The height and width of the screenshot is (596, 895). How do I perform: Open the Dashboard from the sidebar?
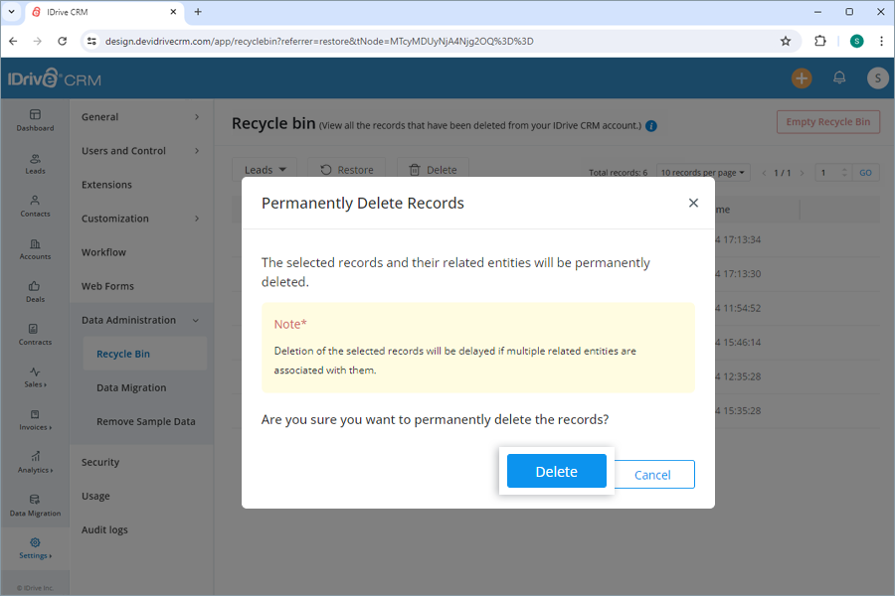35,121
